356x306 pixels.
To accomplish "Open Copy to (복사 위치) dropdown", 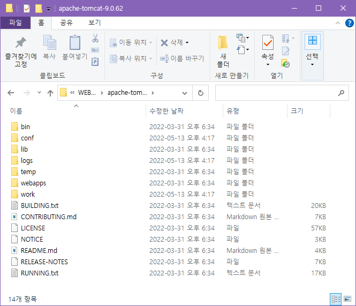I will (x=131, y=58).
